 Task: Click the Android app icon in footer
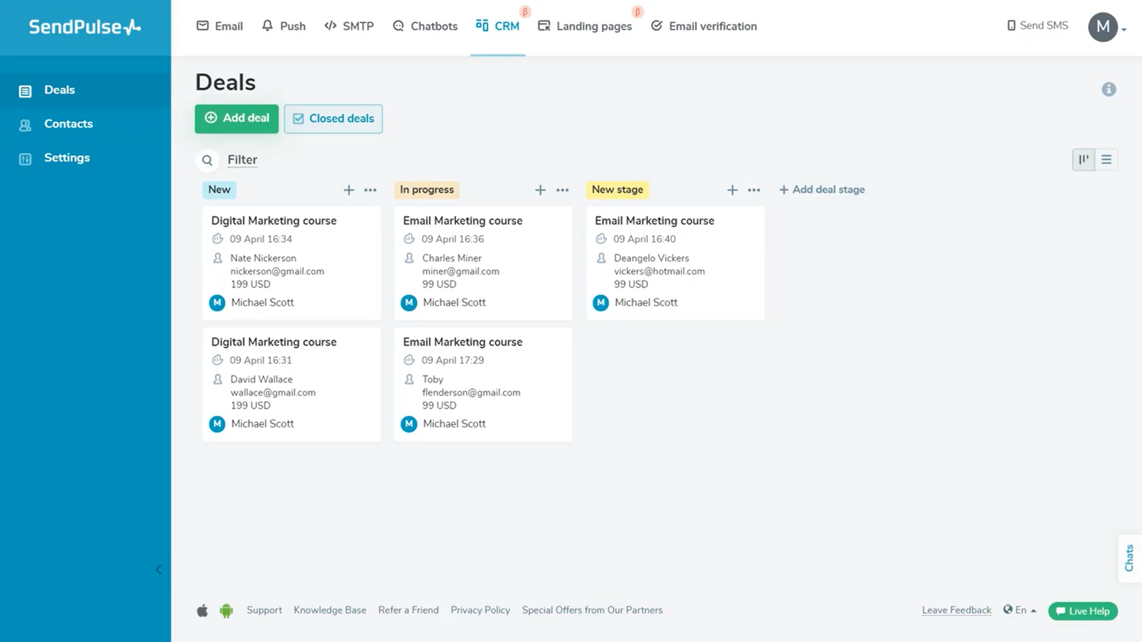pyautogui.click(x=226, y=610)
